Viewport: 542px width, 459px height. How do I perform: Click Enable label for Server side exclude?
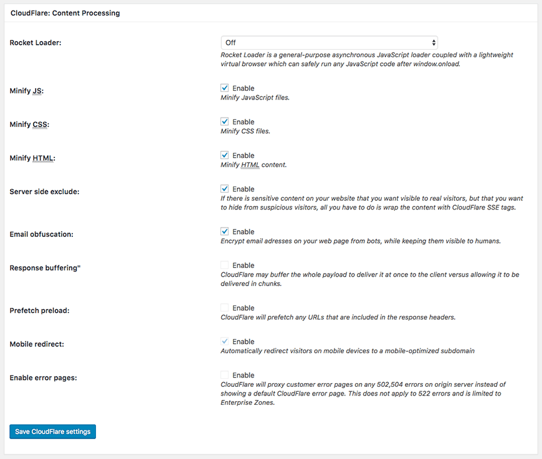click(x=244, y=189)
